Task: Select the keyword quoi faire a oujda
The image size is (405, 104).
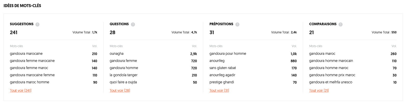Action: pyautogui.click(x=123, y=82)
